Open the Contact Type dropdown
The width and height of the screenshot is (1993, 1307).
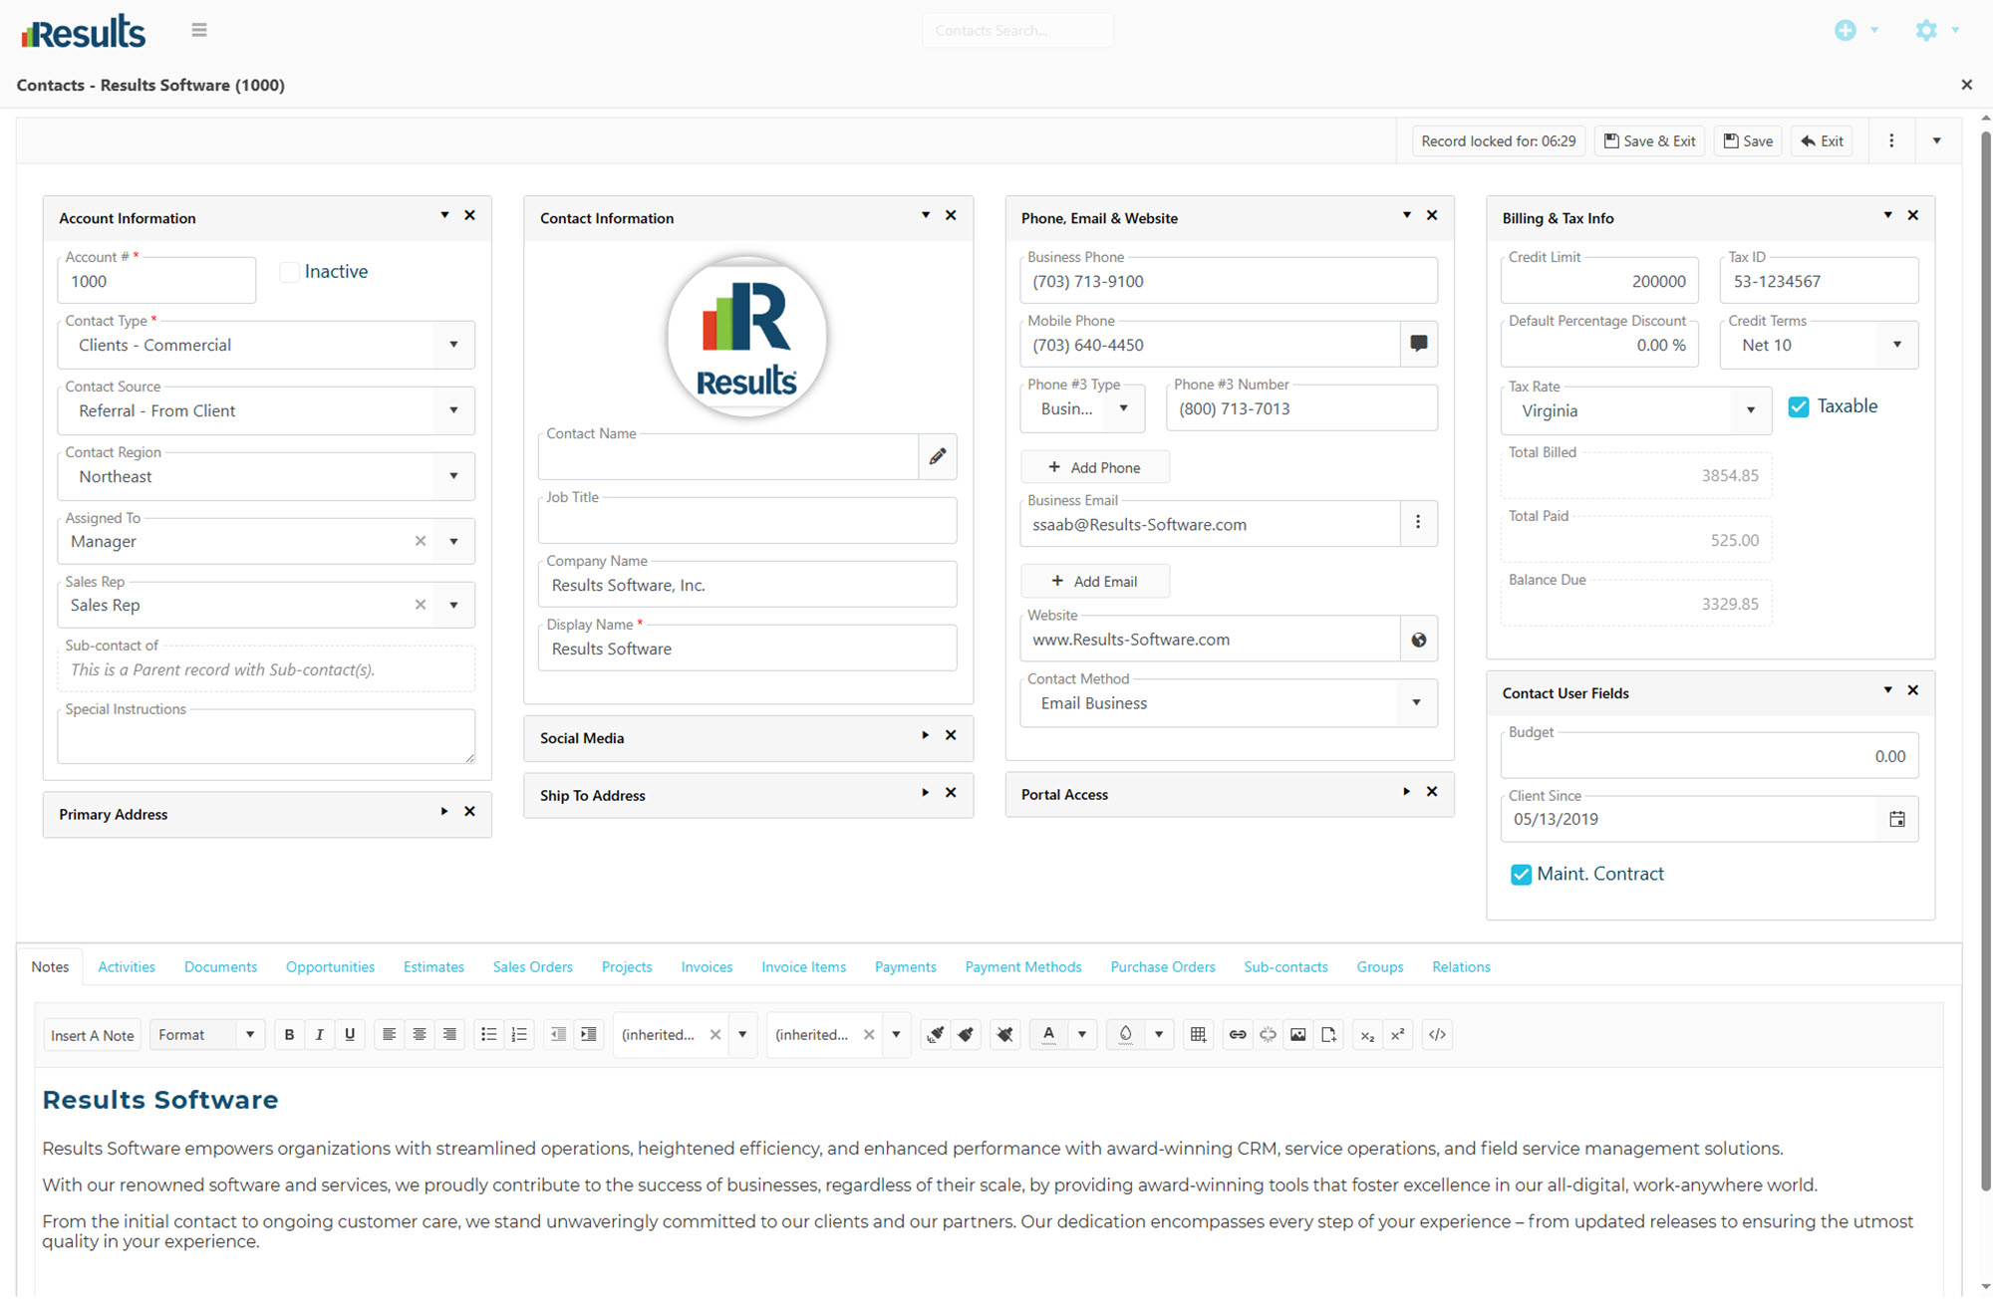pyautogui.click(x=453, y=345)
